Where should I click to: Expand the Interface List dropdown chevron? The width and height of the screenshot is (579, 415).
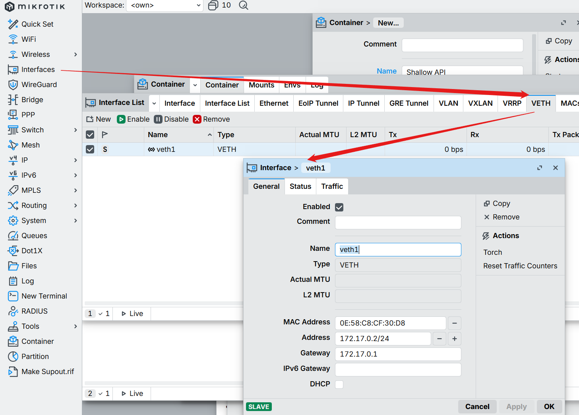click(x=154, y=103)
